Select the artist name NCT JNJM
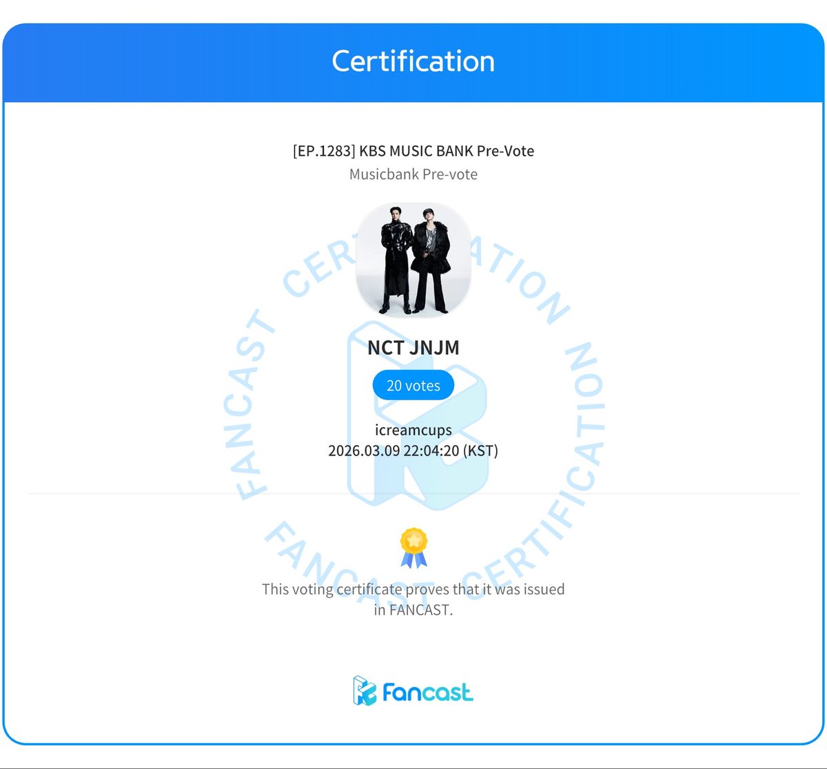The height and width of the screenshot is (769, 827). pos(413,347)
